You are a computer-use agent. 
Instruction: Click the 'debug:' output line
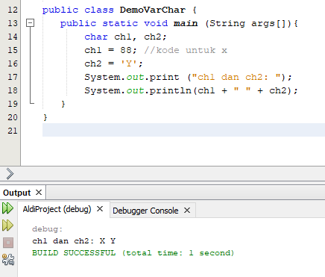tap(47, 229)
